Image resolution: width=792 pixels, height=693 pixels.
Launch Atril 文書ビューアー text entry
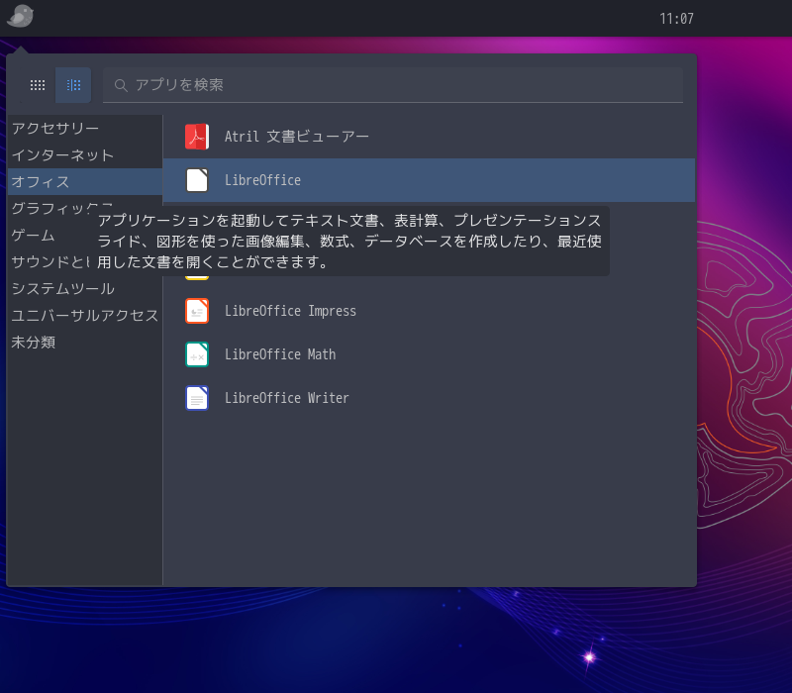pos(296,137)
